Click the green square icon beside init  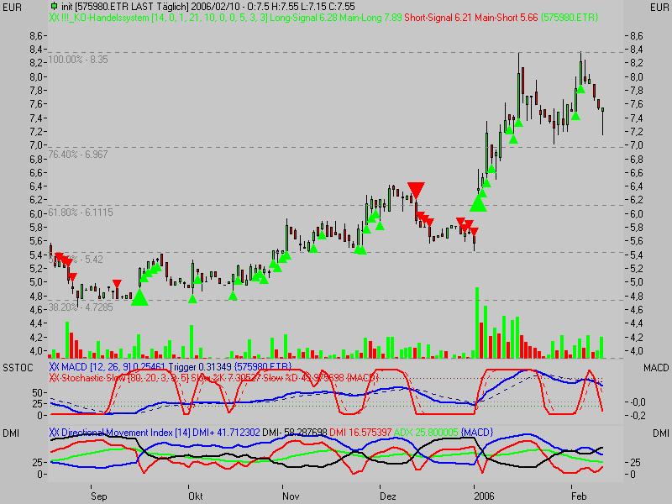55,5
